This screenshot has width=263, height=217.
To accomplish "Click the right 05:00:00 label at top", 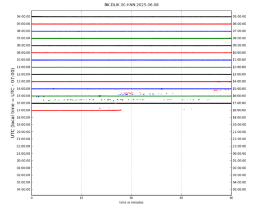I will [x=239, y=17].
